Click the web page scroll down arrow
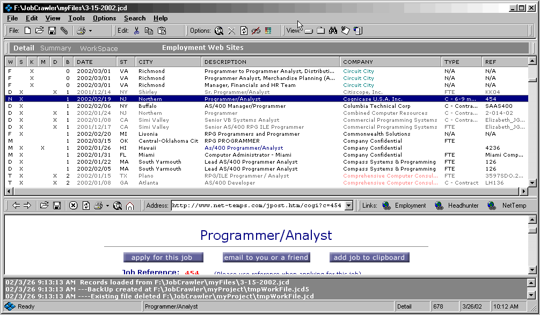 click(x=532, y=270)
